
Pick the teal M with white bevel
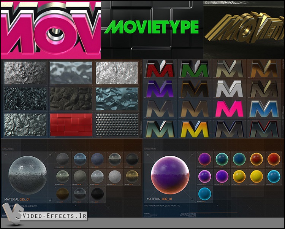160,129
